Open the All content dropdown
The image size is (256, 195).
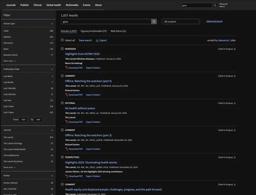point(181,21)
